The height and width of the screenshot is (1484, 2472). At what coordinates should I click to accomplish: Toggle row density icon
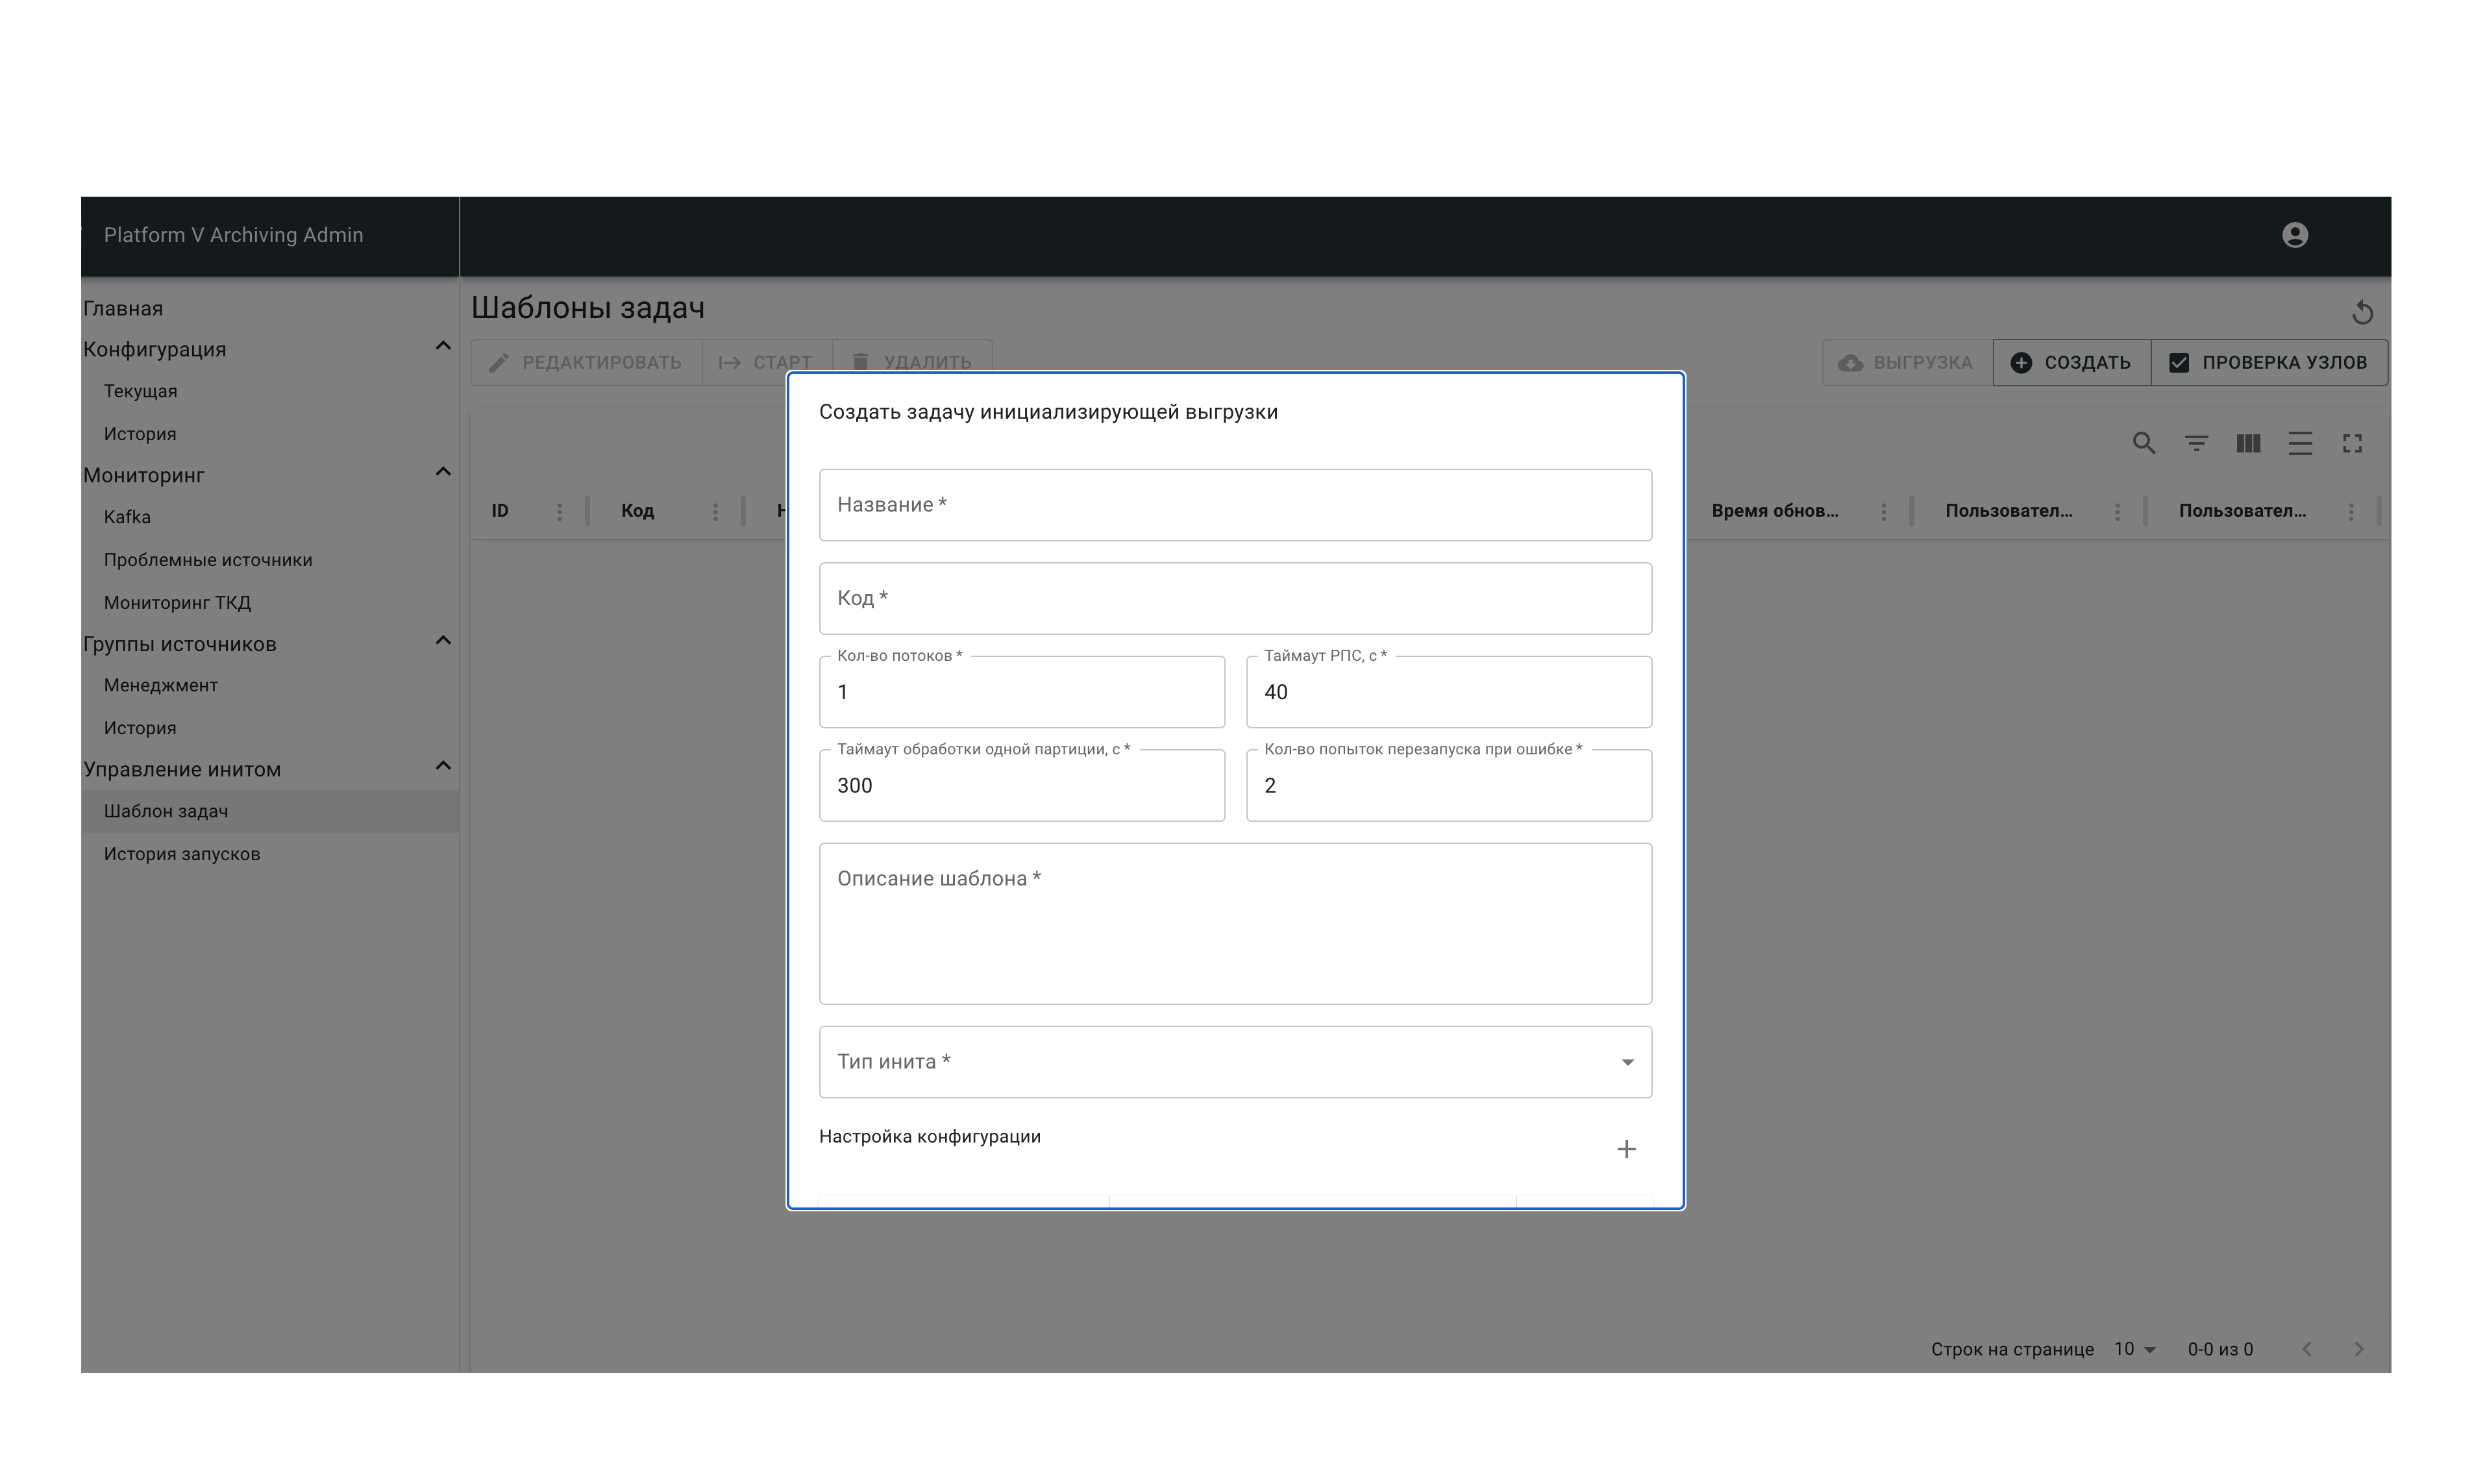(2300, 443)
